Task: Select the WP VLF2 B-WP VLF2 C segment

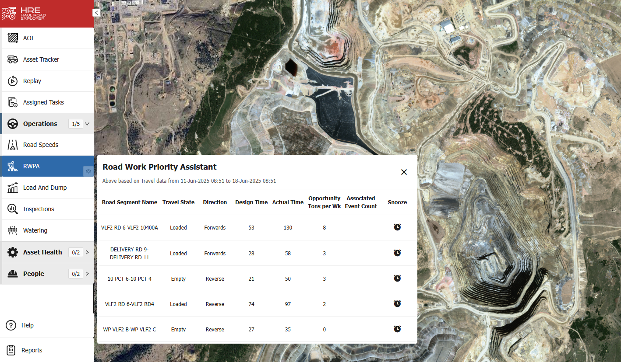Action: (130, 330)
